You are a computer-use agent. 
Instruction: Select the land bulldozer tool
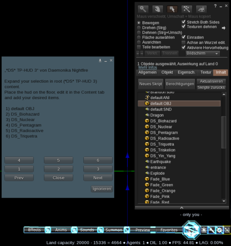(201, 9)
